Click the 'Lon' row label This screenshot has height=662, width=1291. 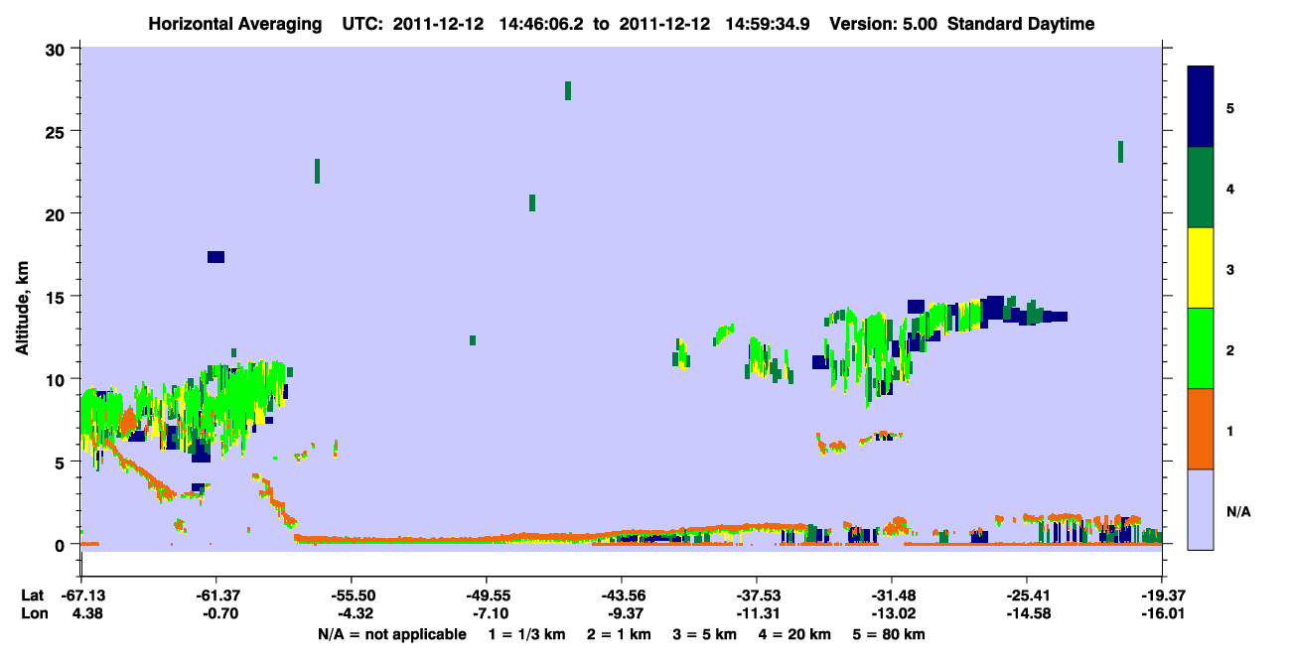coord(33,614)
